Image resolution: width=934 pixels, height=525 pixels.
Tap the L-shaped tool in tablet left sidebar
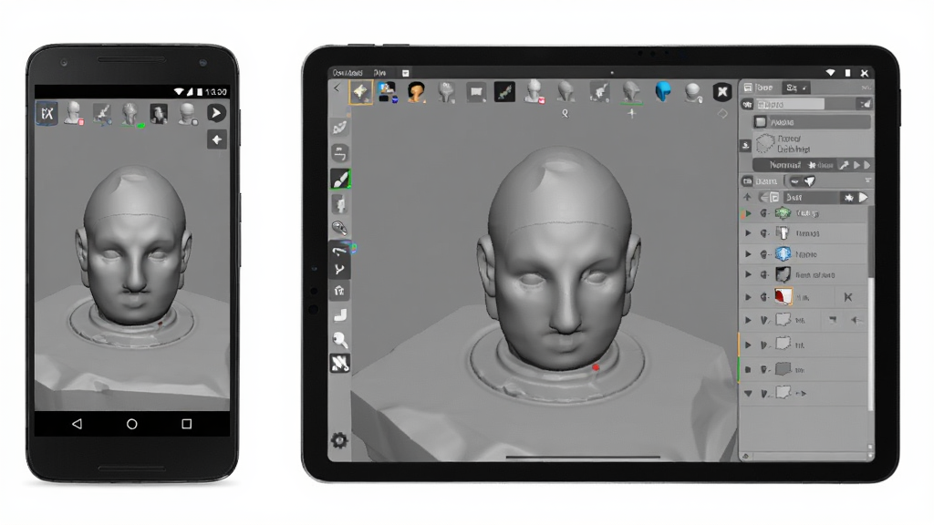click(x=339, y=314)
